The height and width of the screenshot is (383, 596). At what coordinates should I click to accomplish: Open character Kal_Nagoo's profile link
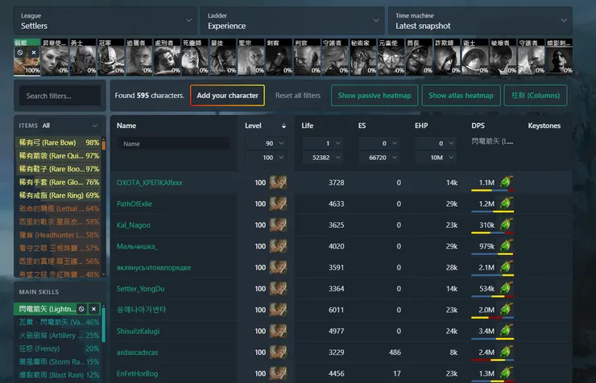point(133,225)
